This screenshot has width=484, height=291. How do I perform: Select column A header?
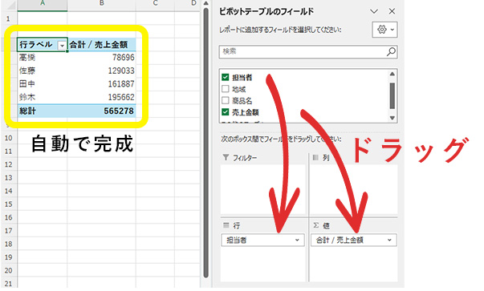(43, 4)
